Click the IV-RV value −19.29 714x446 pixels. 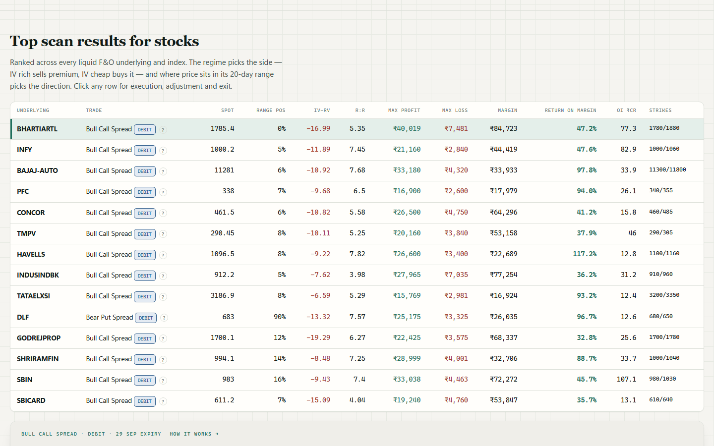point(318,338)
